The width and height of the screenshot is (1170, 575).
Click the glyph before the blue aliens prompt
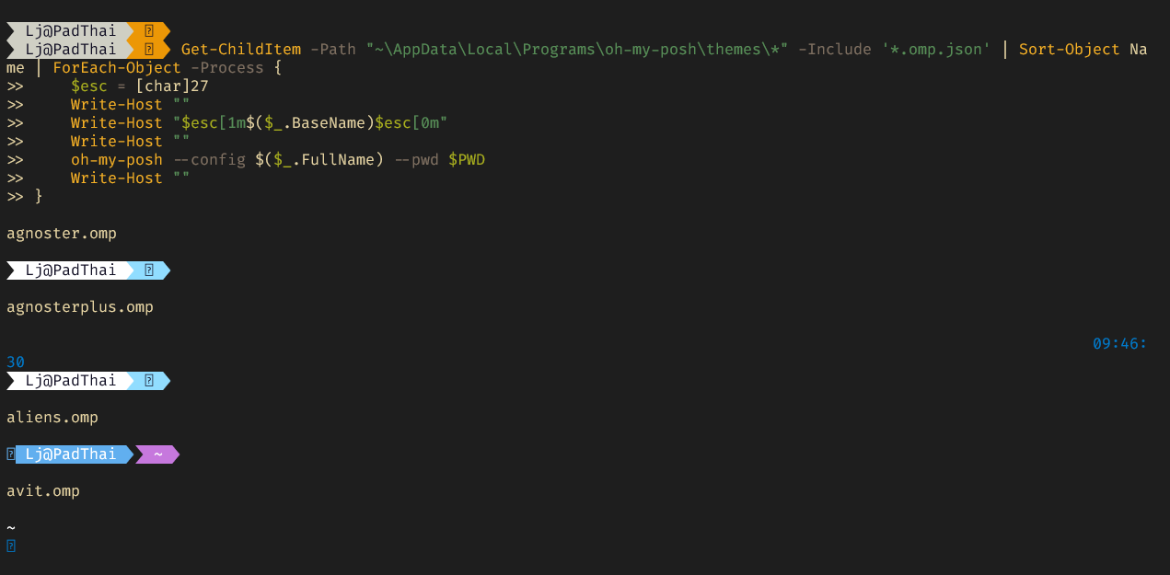(x=10, y=454)
